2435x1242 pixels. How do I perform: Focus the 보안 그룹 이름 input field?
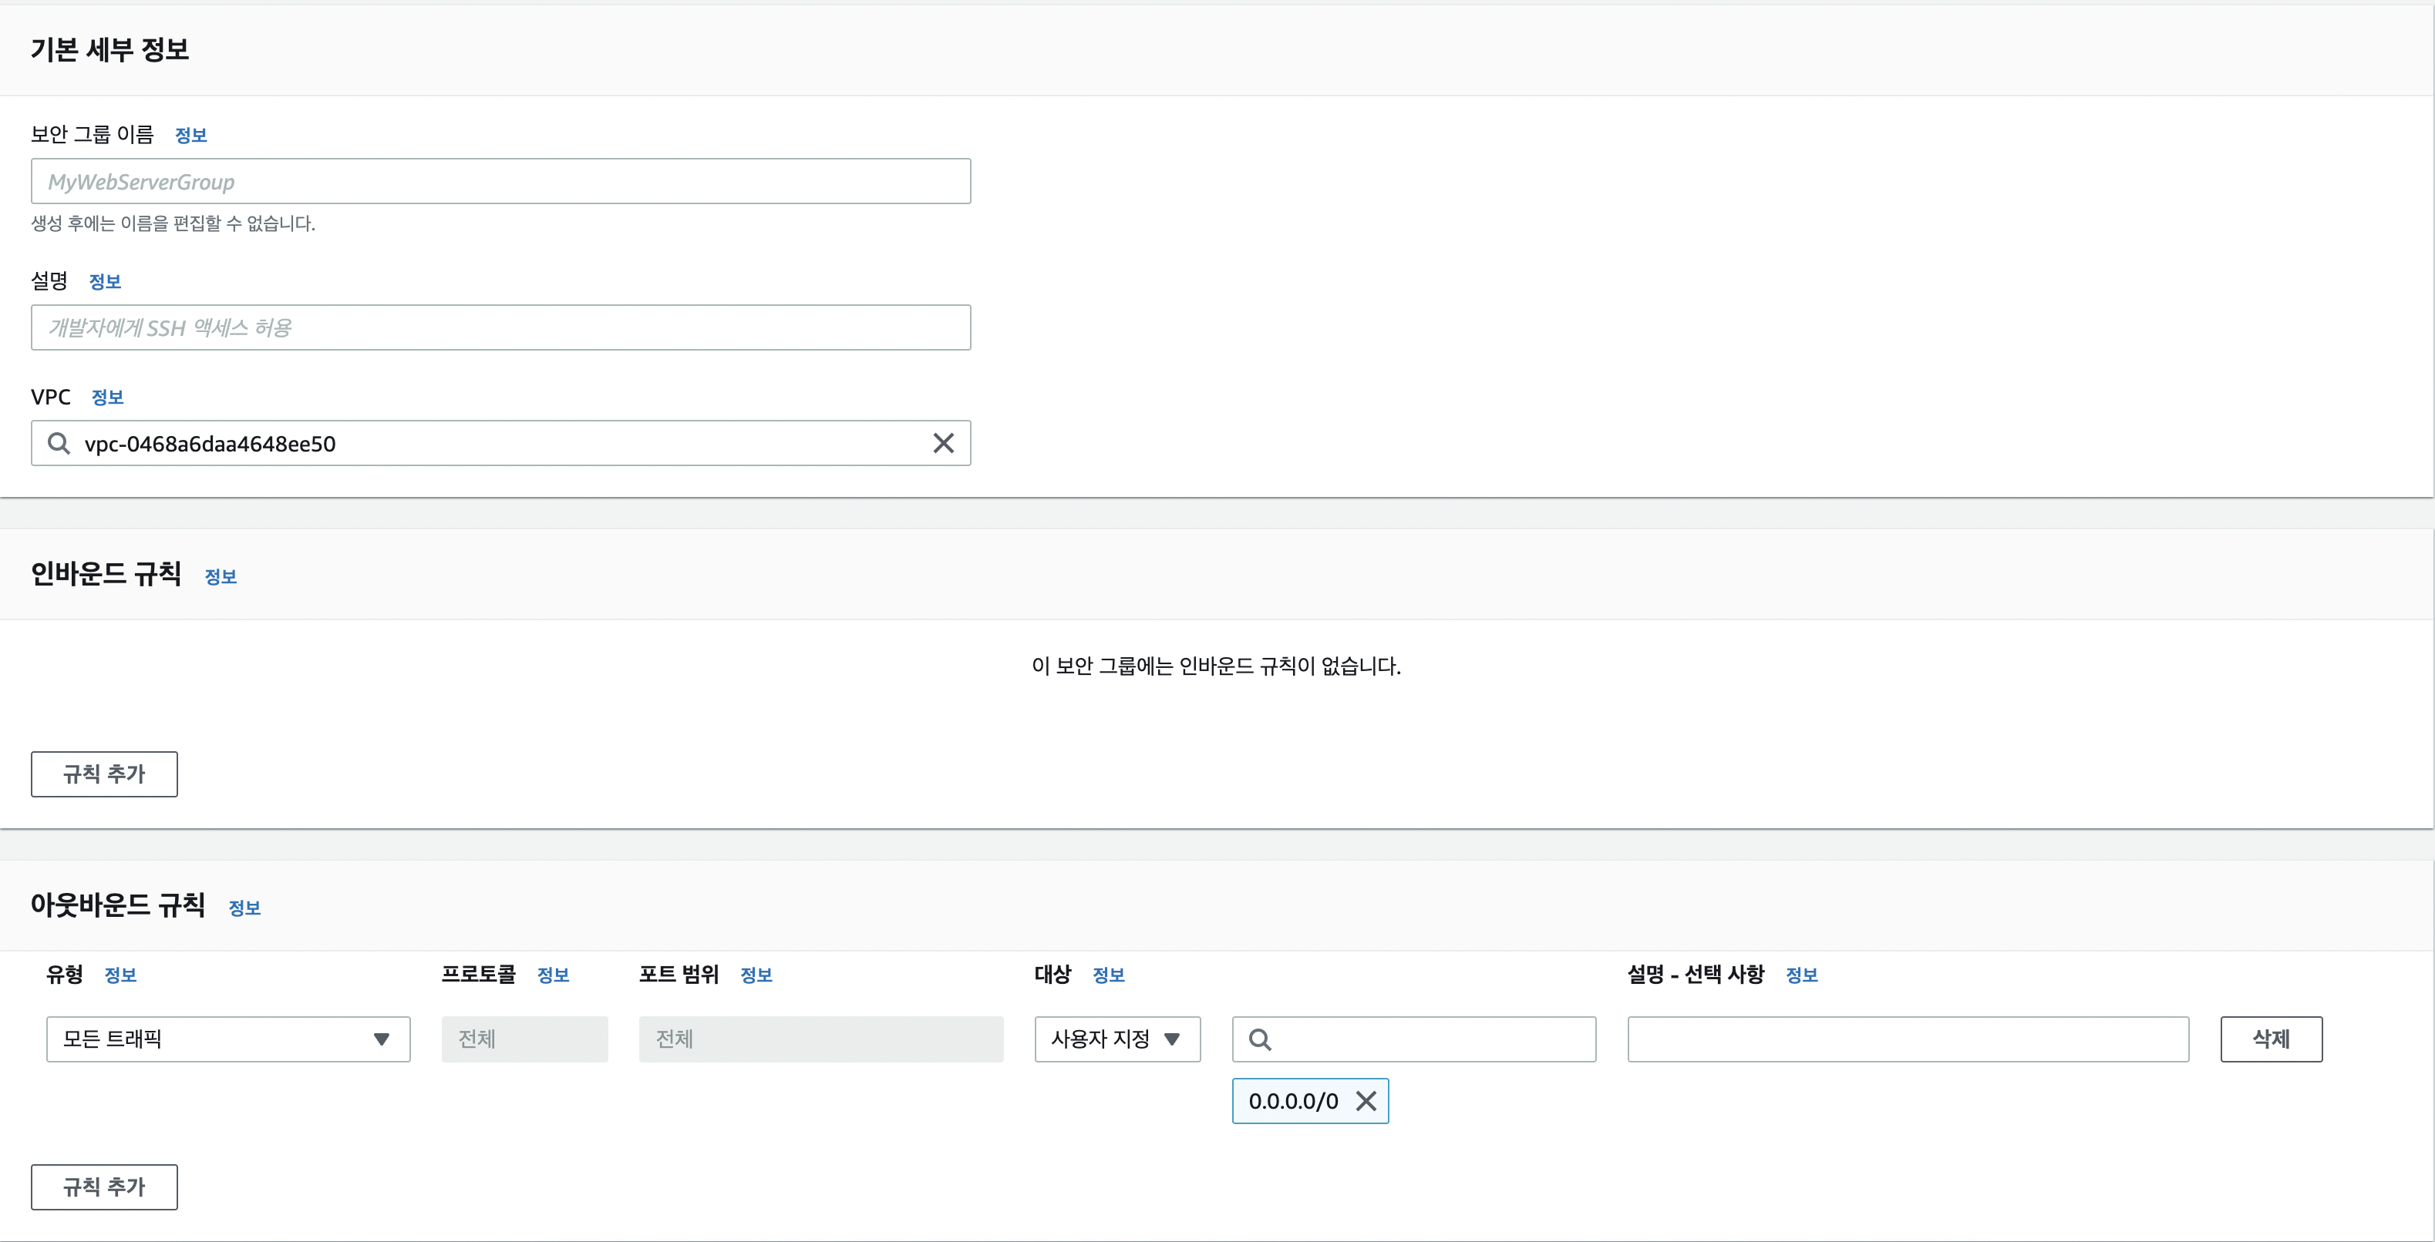[500, 181]
